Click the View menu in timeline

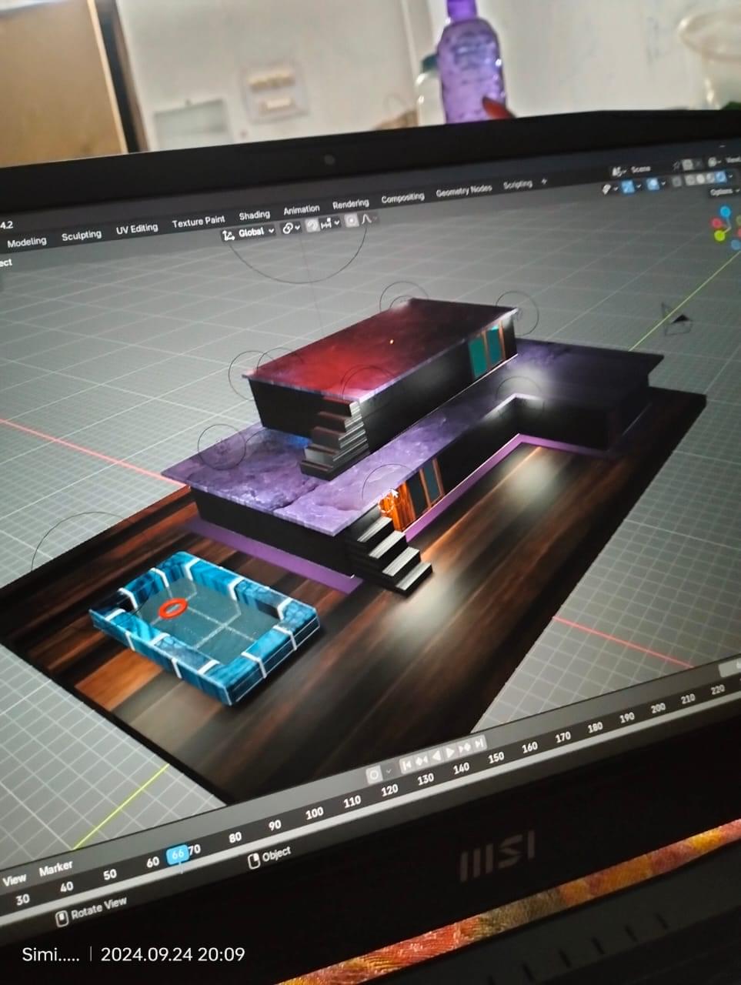[x=14, y=879]
